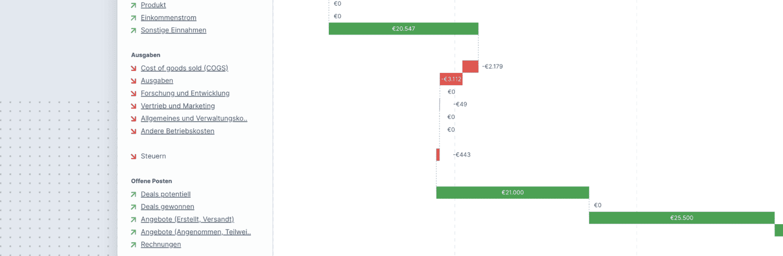Viewport: 783px width, 256px height.
Task: Open Angebote (Angenommen, Teilweise) link
Action: [195, 232]
